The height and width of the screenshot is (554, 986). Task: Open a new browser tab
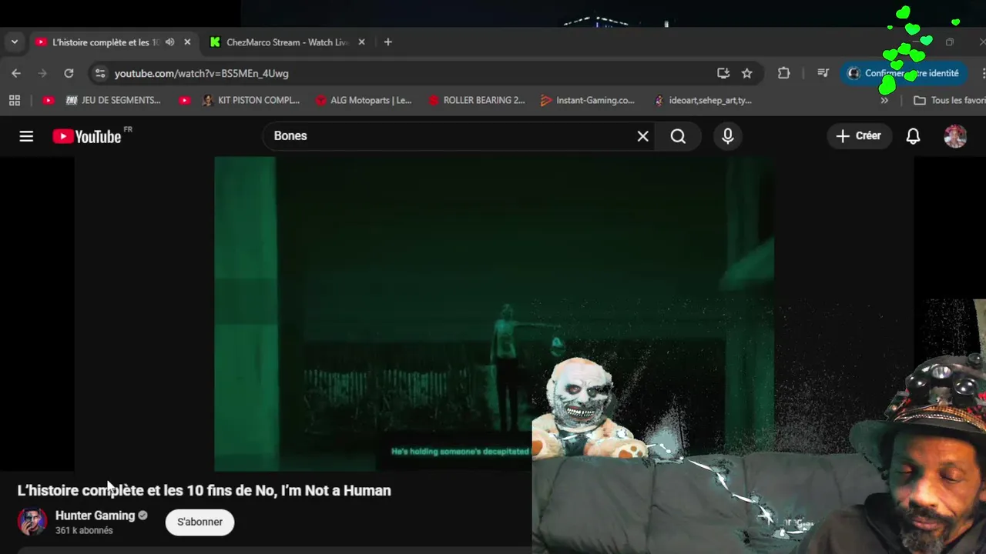tap(388, 42)
